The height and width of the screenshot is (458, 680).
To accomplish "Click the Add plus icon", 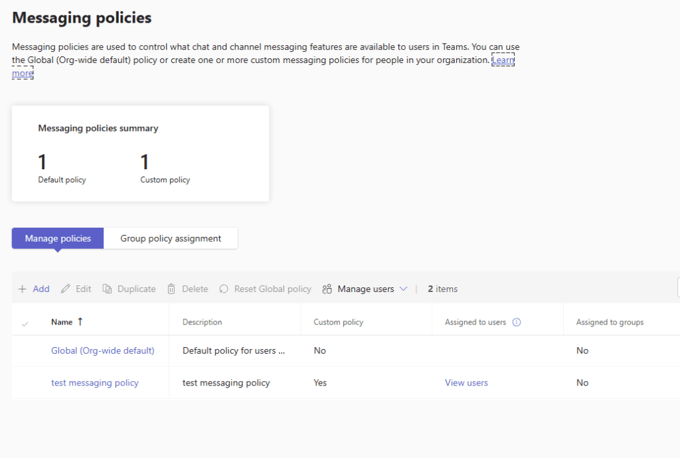I will click(23, 289).
